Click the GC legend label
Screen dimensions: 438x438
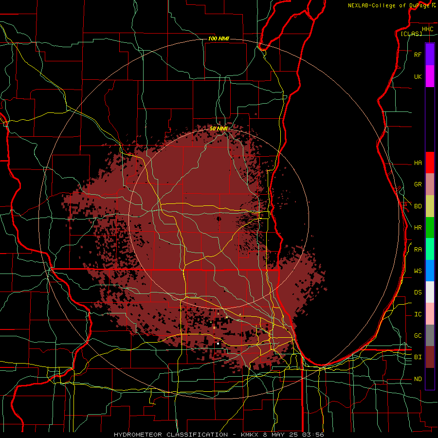418,335
